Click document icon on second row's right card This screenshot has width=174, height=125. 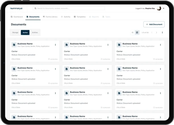point(119,69)
